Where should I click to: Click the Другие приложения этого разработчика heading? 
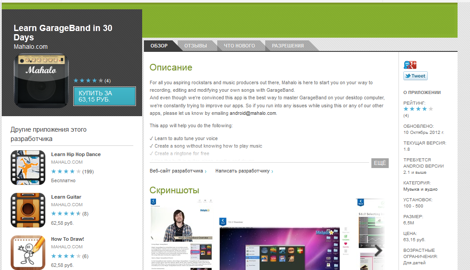click(x=48, y=134)
